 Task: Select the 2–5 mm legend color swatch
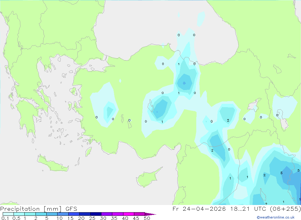(41, 214)
